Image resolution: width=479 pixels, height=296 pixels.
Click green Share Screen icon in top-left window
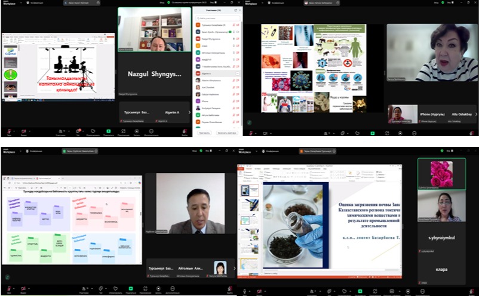coord(108,131)
